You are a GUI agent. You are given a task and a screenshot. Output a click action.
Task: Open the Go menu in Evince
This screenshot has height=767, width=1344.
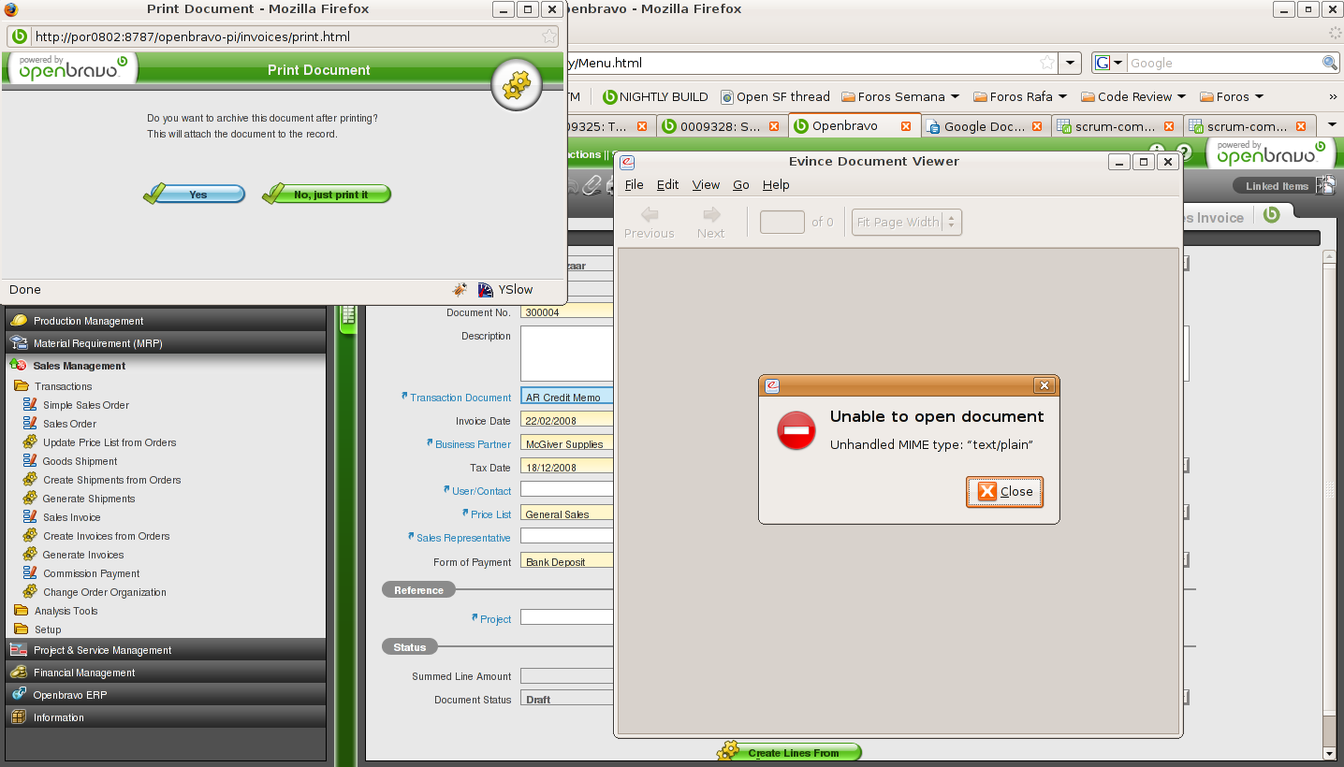point(740,184)
